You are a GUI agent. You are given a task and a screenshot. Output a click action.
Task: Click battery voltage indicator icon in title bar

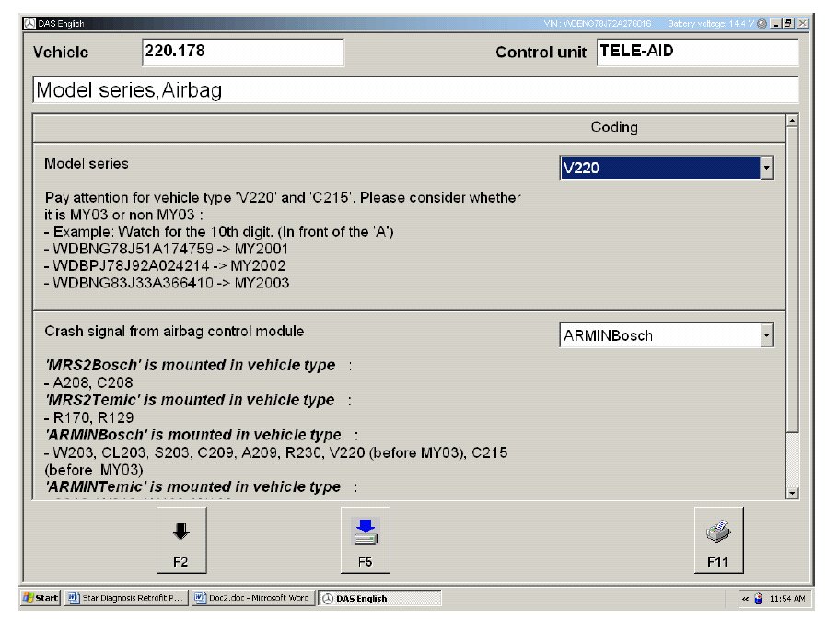click(762, 22)
